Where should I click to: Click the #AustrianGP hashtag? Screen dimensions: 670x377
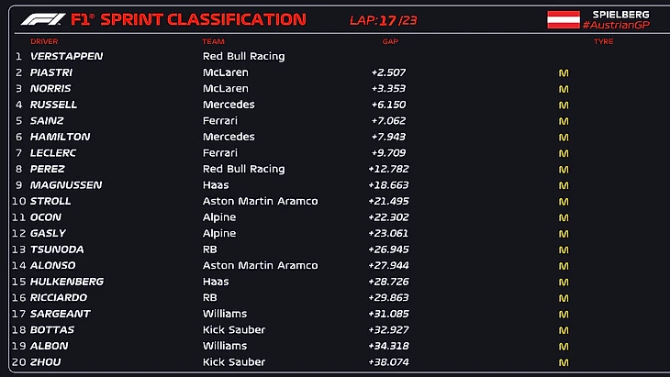point(616,25)
